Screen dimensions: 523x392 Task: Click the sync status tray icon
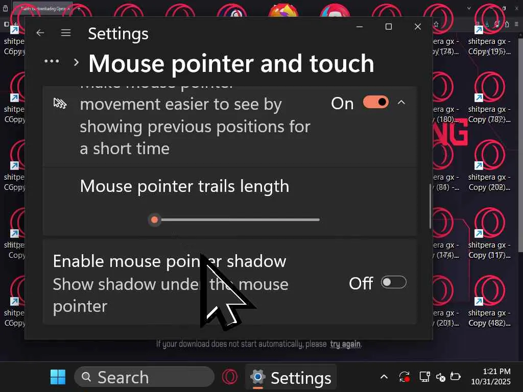[405, 377]
